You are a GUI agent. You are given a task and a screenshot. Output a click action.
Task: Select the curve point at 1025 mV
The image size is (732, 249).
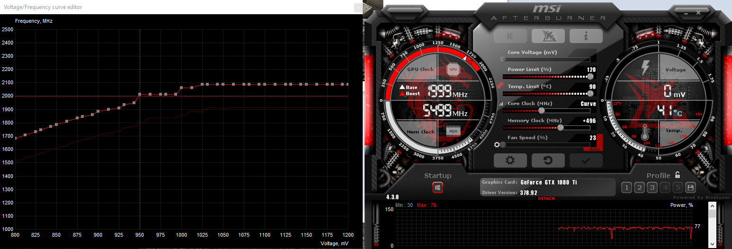click(x=202, y=84)
